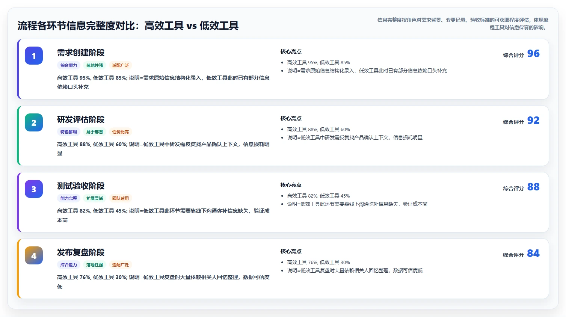
Task: Click 核心亮点 heading in 发布复盘阶段 card
Action: pos(291,251)
